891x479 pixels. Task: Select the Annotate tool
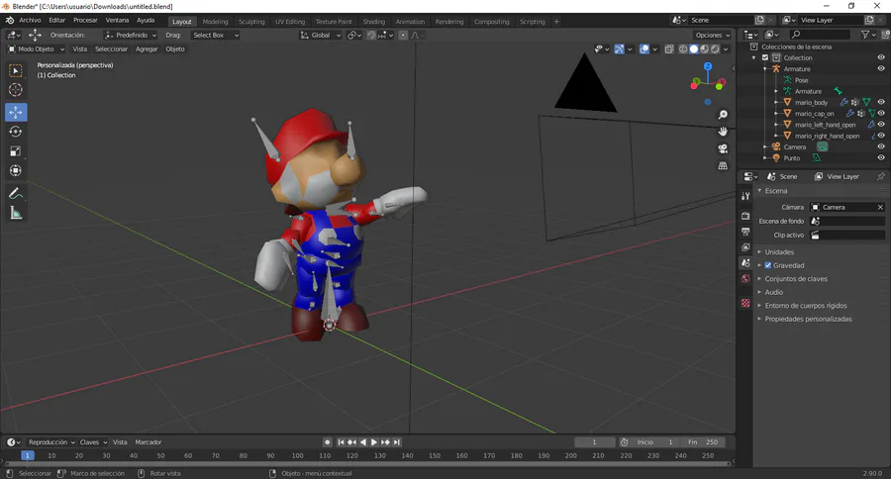coord(15,194)
